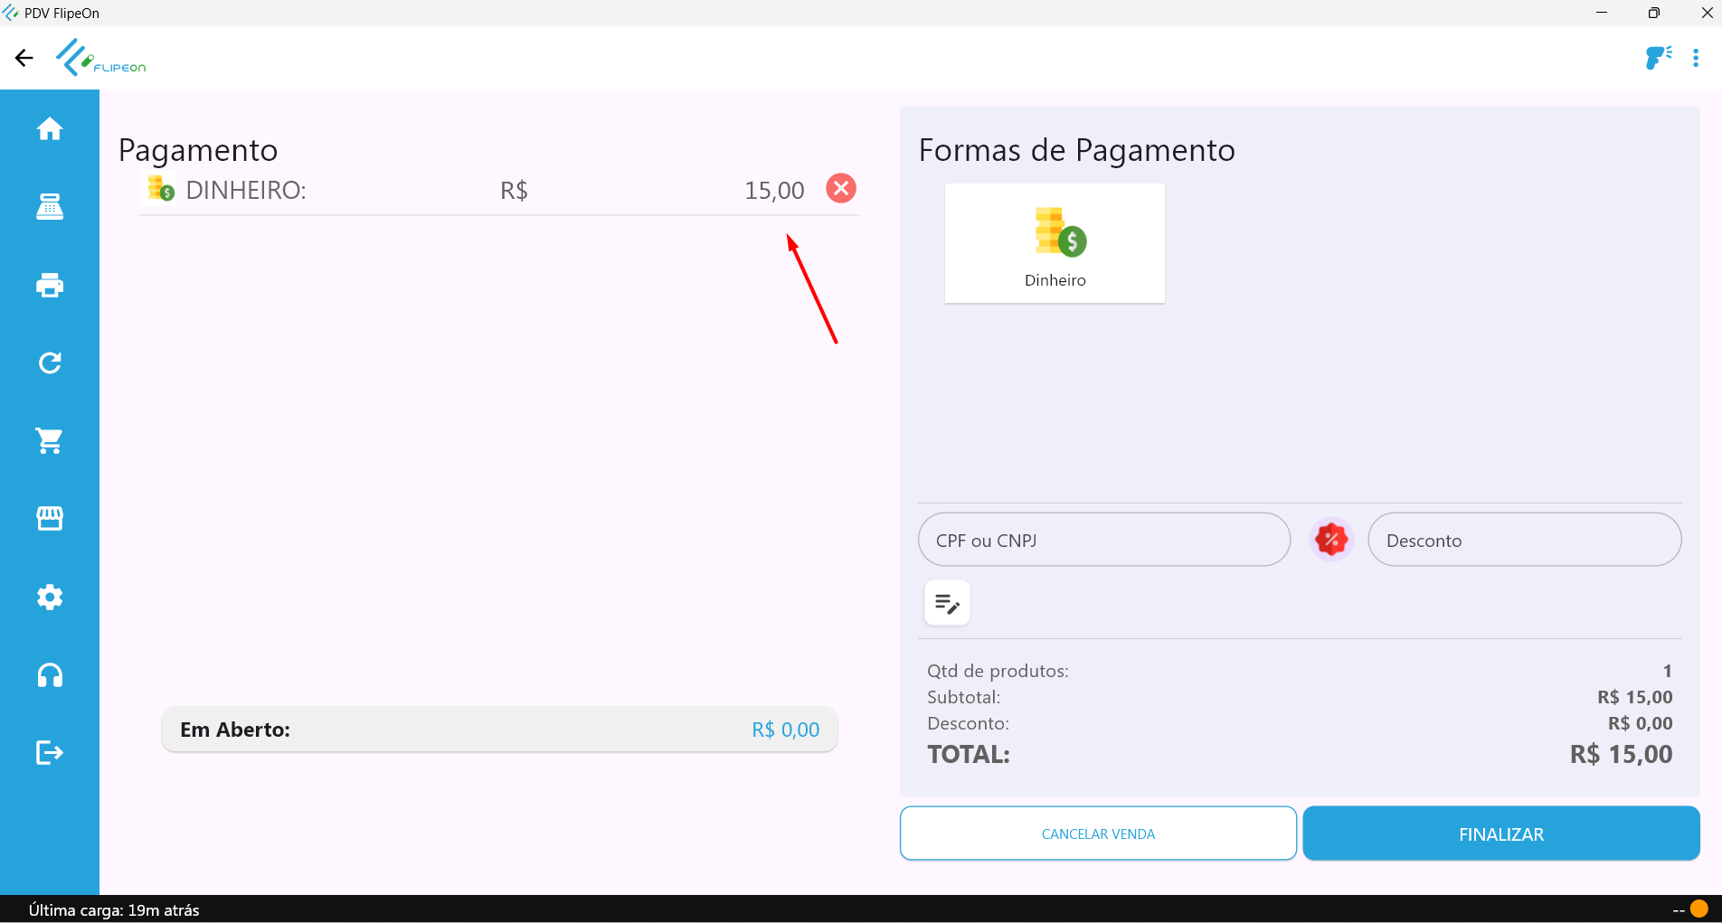Open the edit note icon button
Viewport: 1722px width, 923px height.
pos(947,603)
